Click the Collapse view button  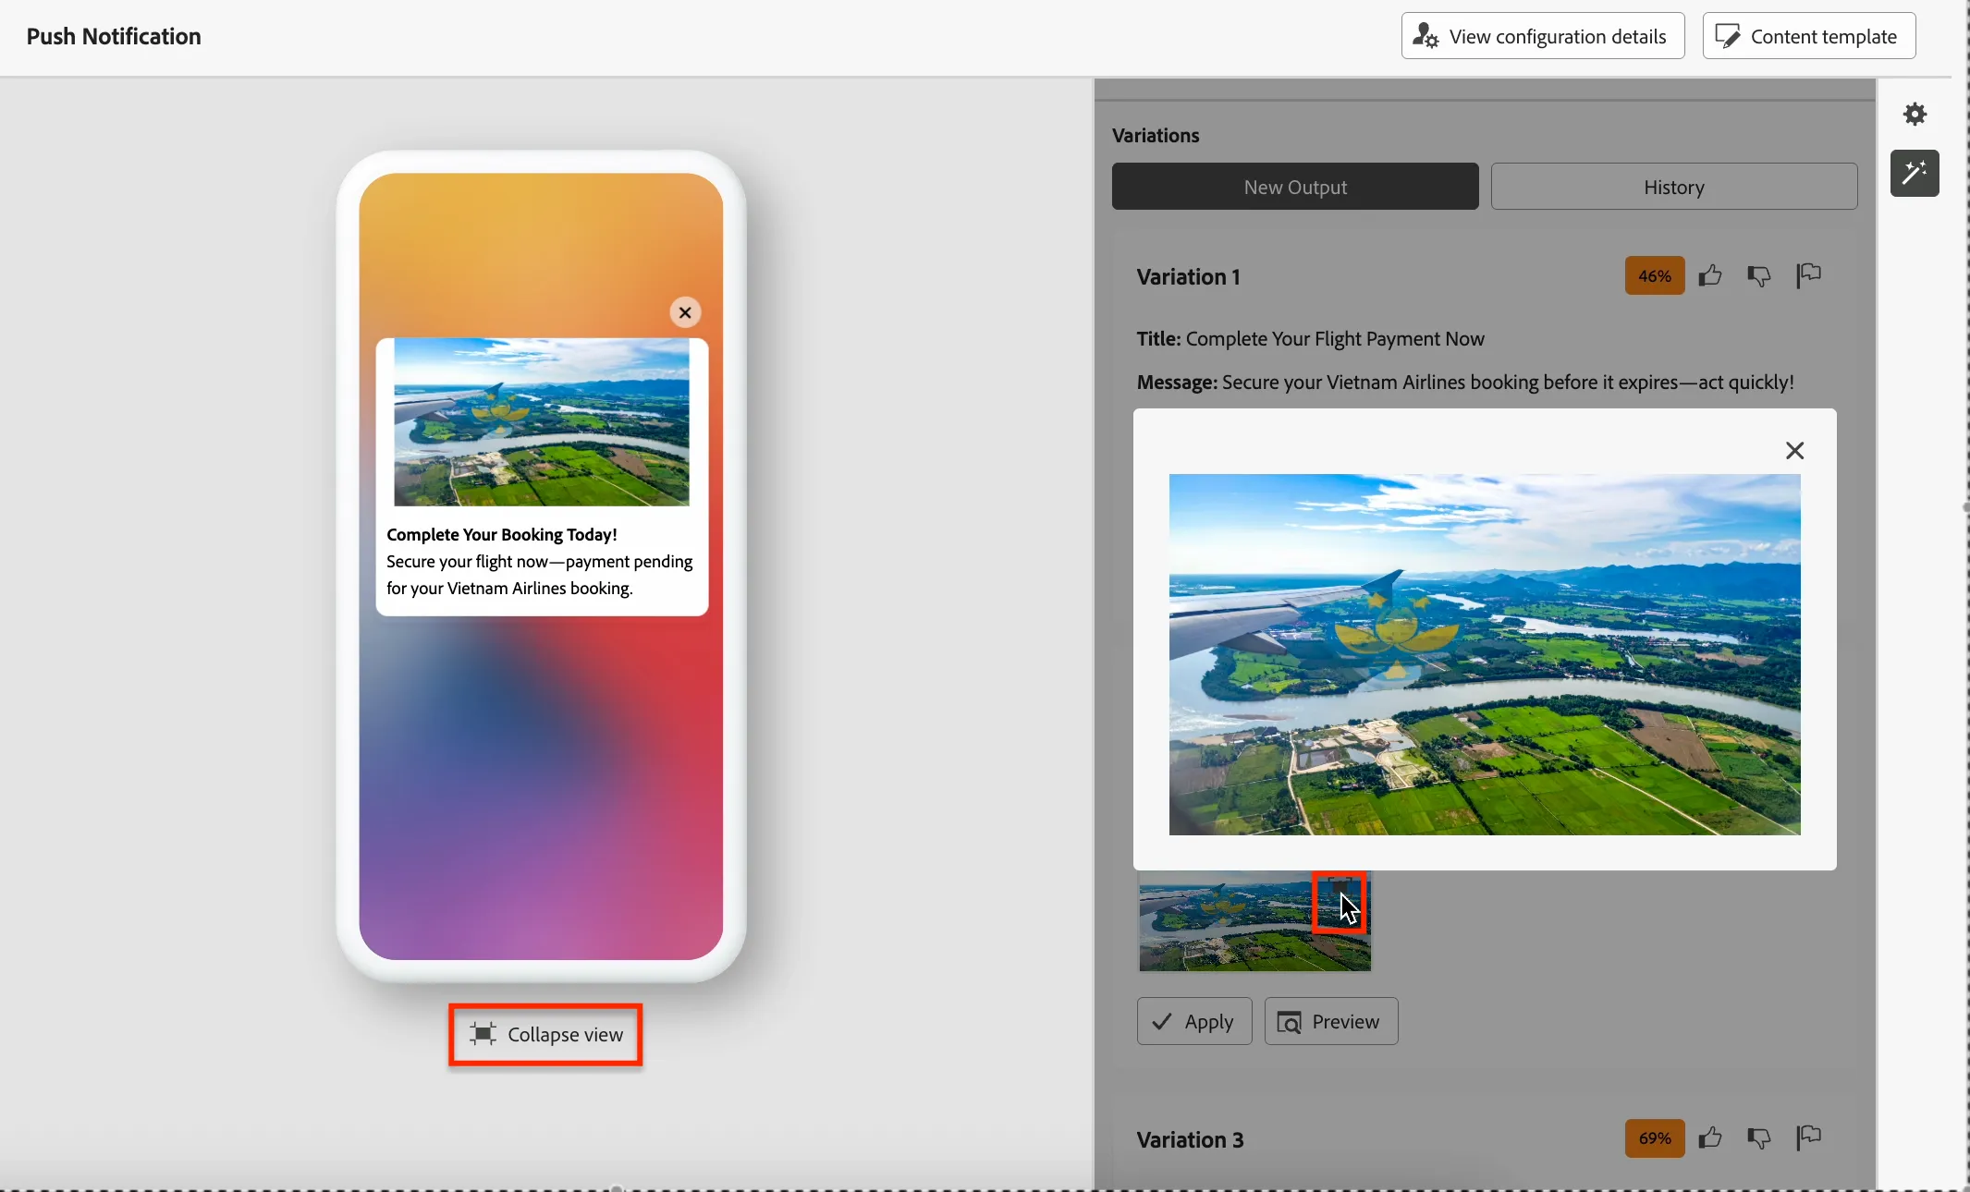click(545, 1034)
